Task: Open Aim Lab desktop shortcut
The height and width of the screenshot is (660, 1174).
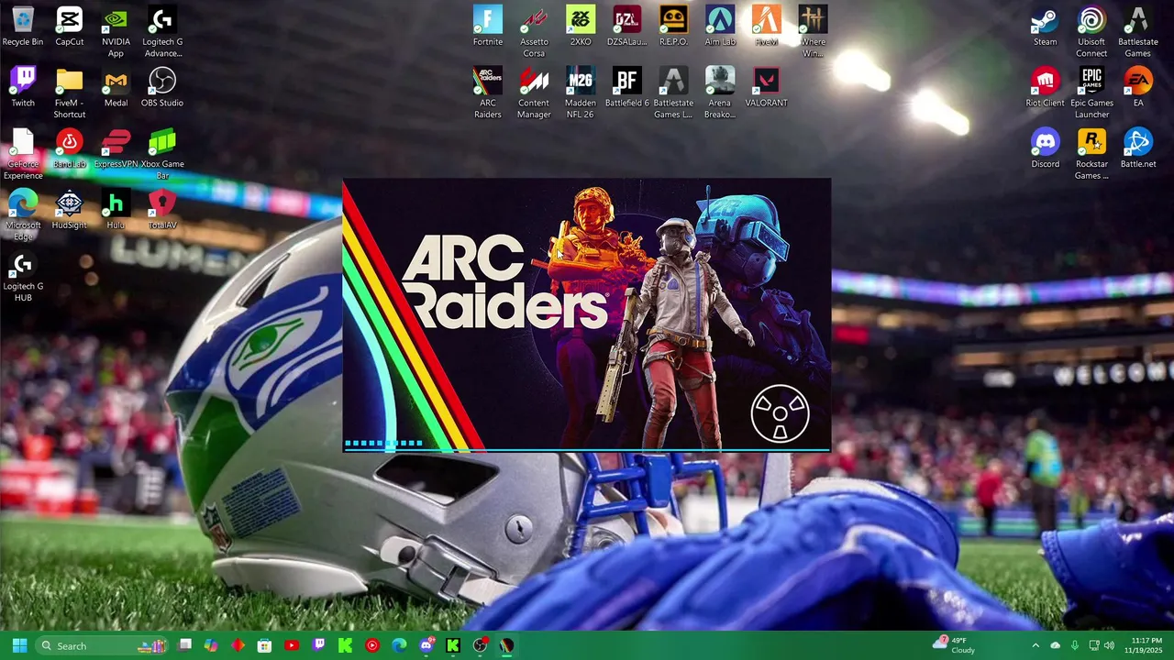Action: point(720,27)
